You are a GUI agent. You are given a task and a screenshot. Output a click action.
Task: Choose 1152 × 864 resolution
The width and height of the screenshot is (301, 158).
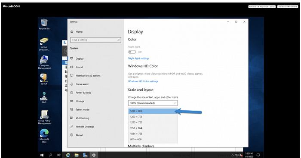pos(153,128)
